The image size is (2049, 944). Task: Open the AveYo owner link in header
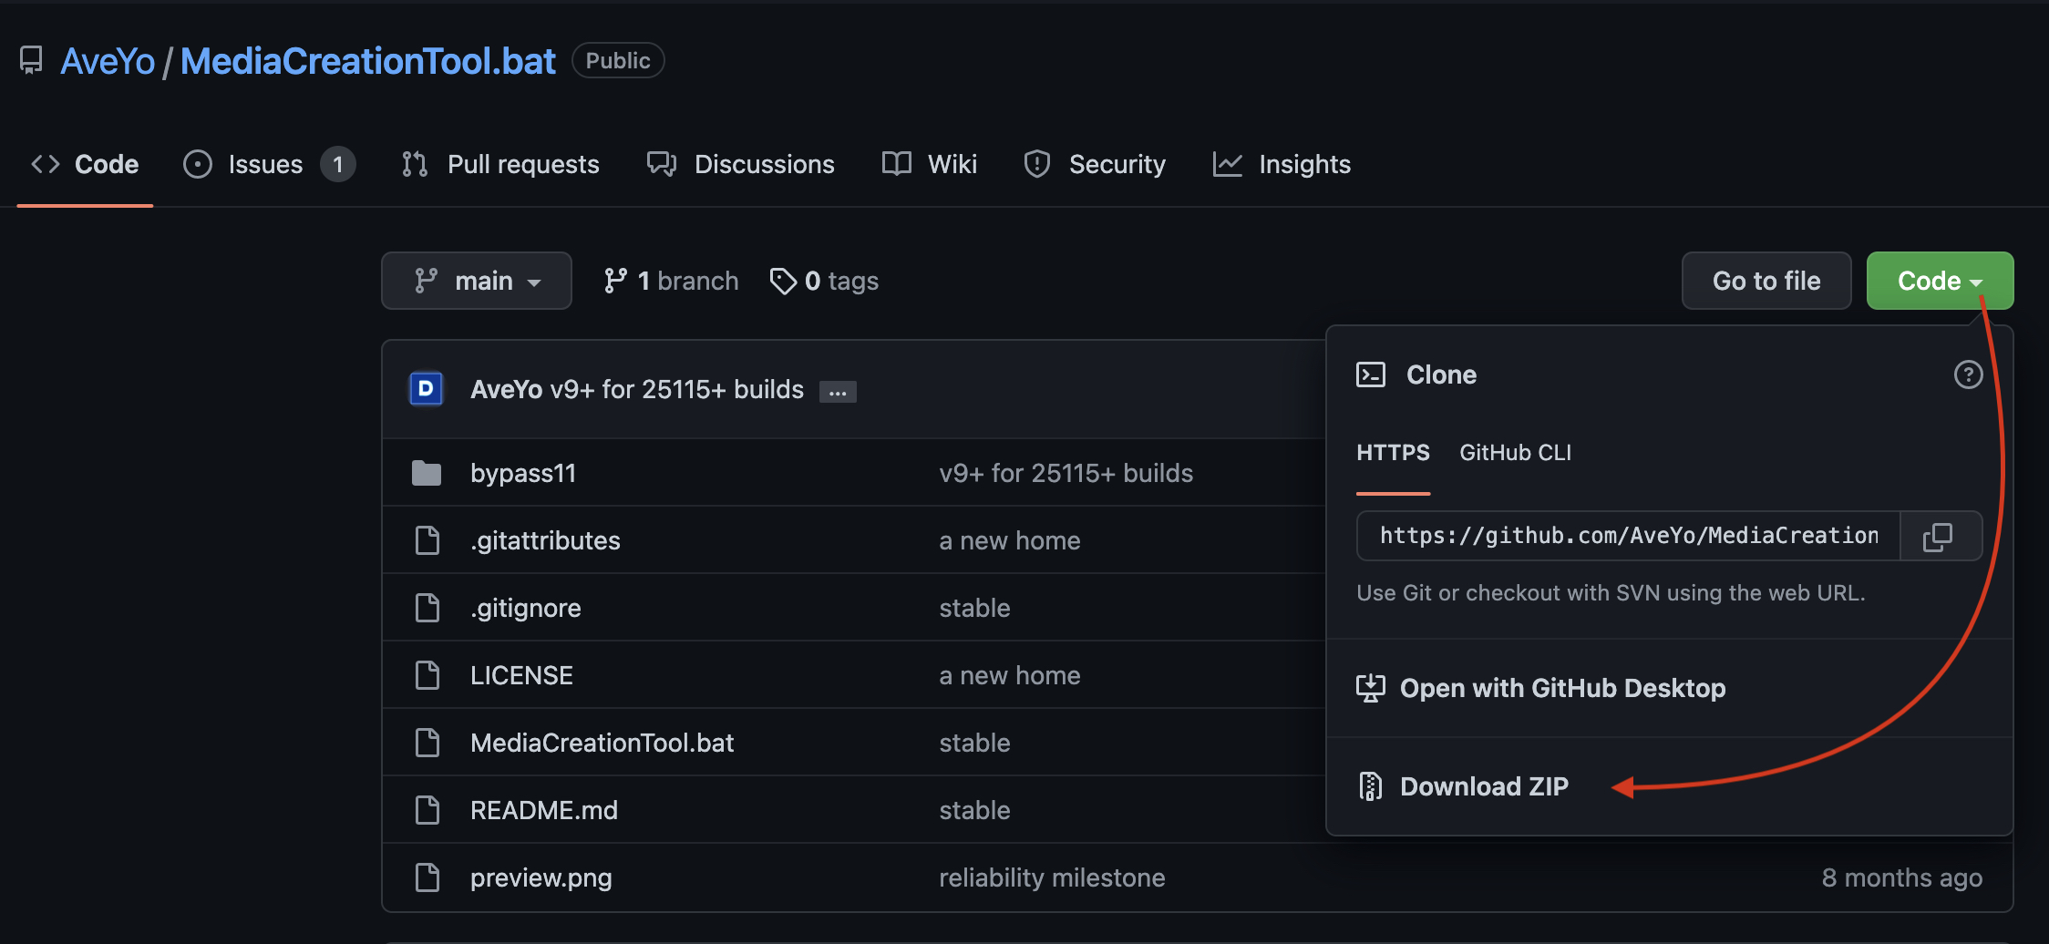pos(108,61)
